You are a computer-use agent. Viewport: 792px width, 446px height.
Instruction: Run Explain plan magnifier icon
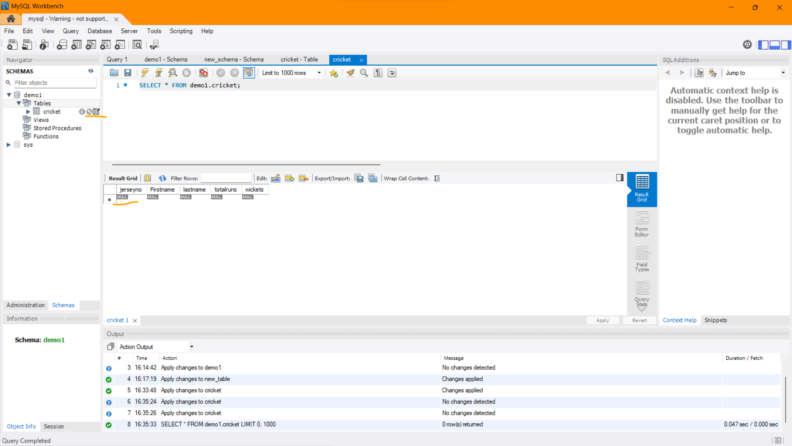(x=173, y=73)
